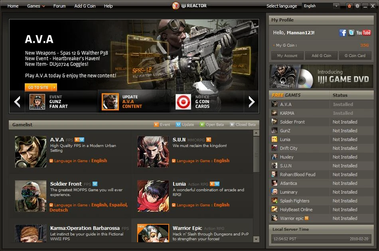Click the iji REACTOR logo icon
The height and width of the screenshot is (251, 379).
(x=176, y=6)
